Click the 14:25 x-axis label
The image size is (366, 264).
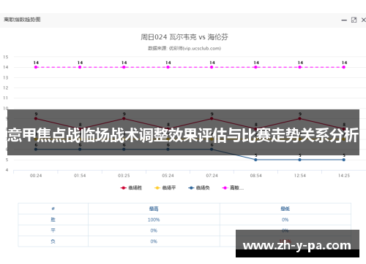tap(344, 176)
